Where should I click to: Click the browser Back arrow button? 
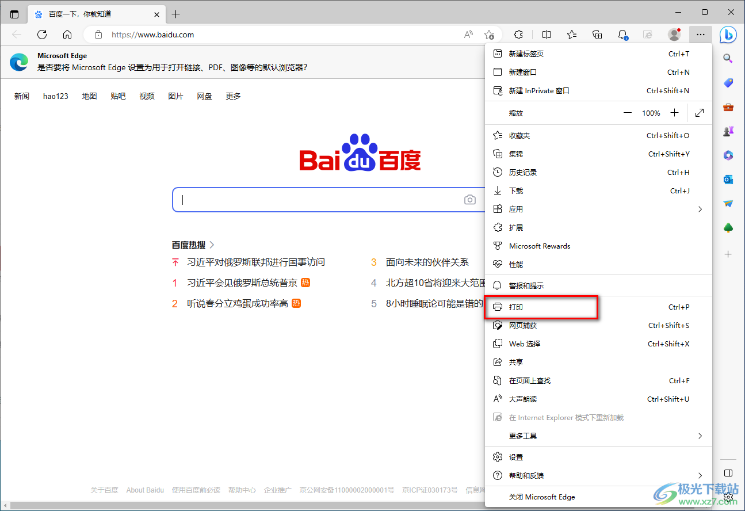click(x=17, y=35)
